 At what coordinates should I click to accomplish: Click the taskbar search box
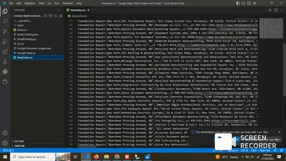40,157
